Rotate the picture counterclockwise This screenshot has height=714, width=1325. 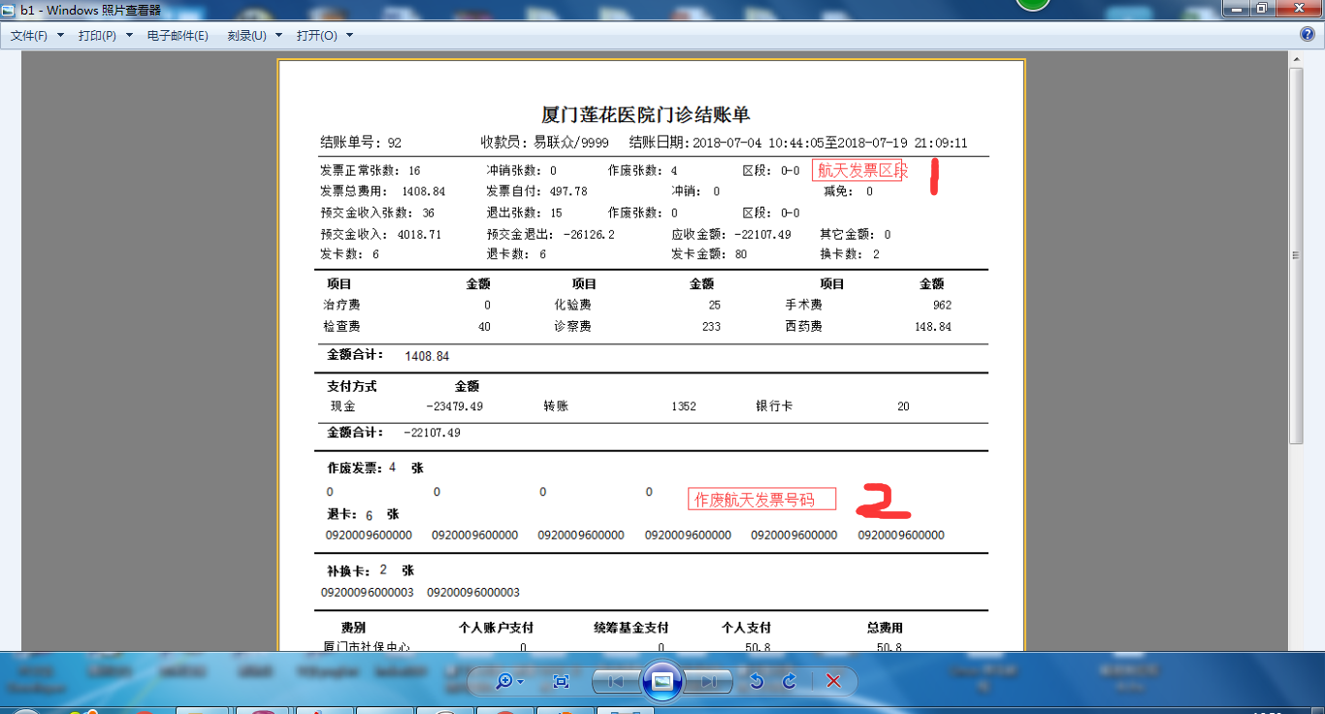[x=757, y=681]
